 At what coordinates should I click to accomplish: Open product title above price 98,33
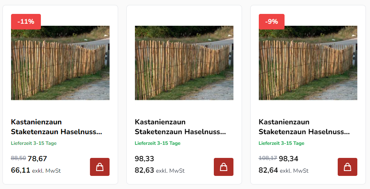point(180,127)
